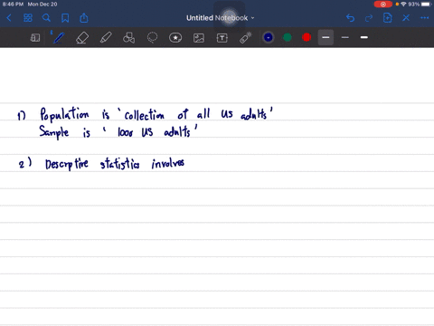Screen dimensions: 434x326
Task: Open the Elements star tool
Action: [175, 38]
